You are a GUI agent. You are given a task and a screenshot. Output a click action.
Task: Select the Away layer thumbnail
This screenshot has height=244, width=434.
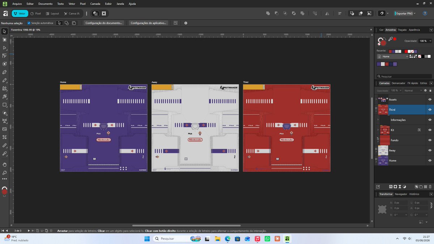click(x=383, y=150)
